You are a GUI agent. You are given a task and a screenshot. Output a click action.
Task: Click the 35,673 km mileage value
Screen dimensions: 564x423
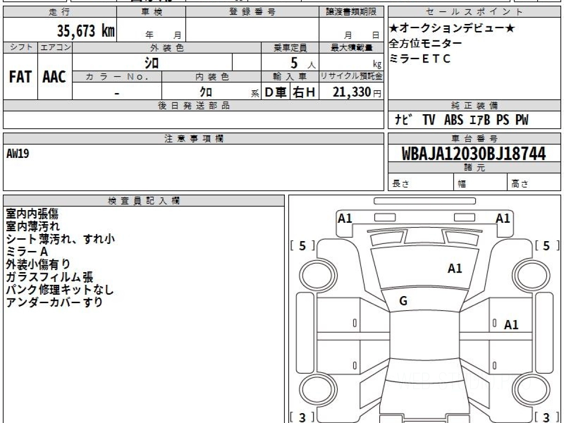86,31
